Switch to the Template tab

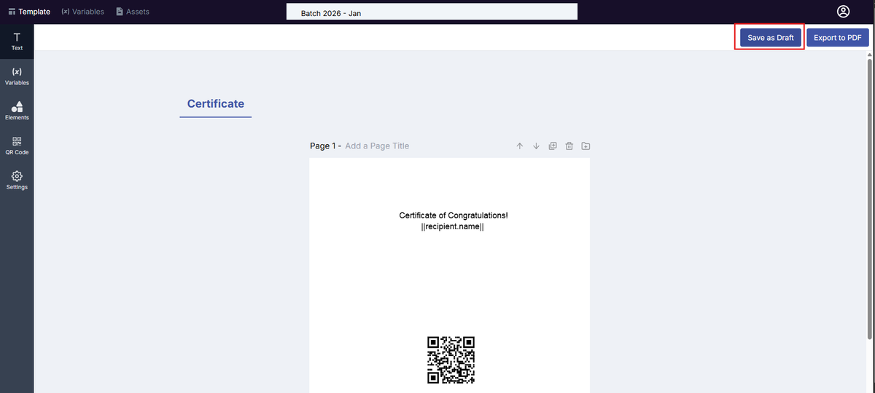click(29, 12)
